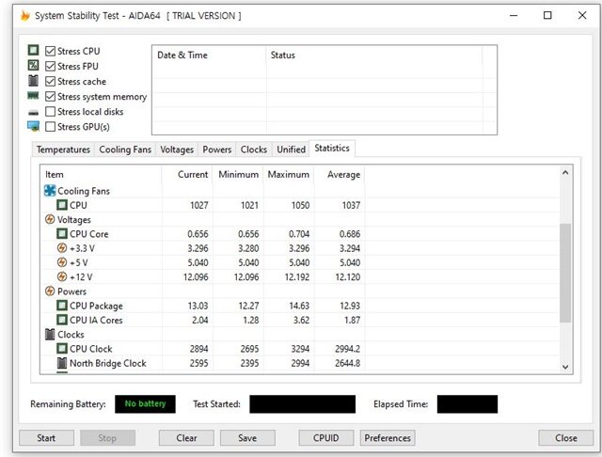Image resolution: width=602 pixels, height=457 pixels.
Task: Click the Maximum column header
Action: tap(289, 175)
